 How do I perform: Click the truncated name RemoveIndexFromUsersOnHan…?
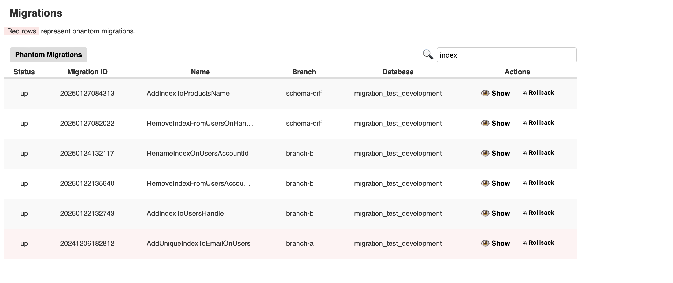click(200, 123)
